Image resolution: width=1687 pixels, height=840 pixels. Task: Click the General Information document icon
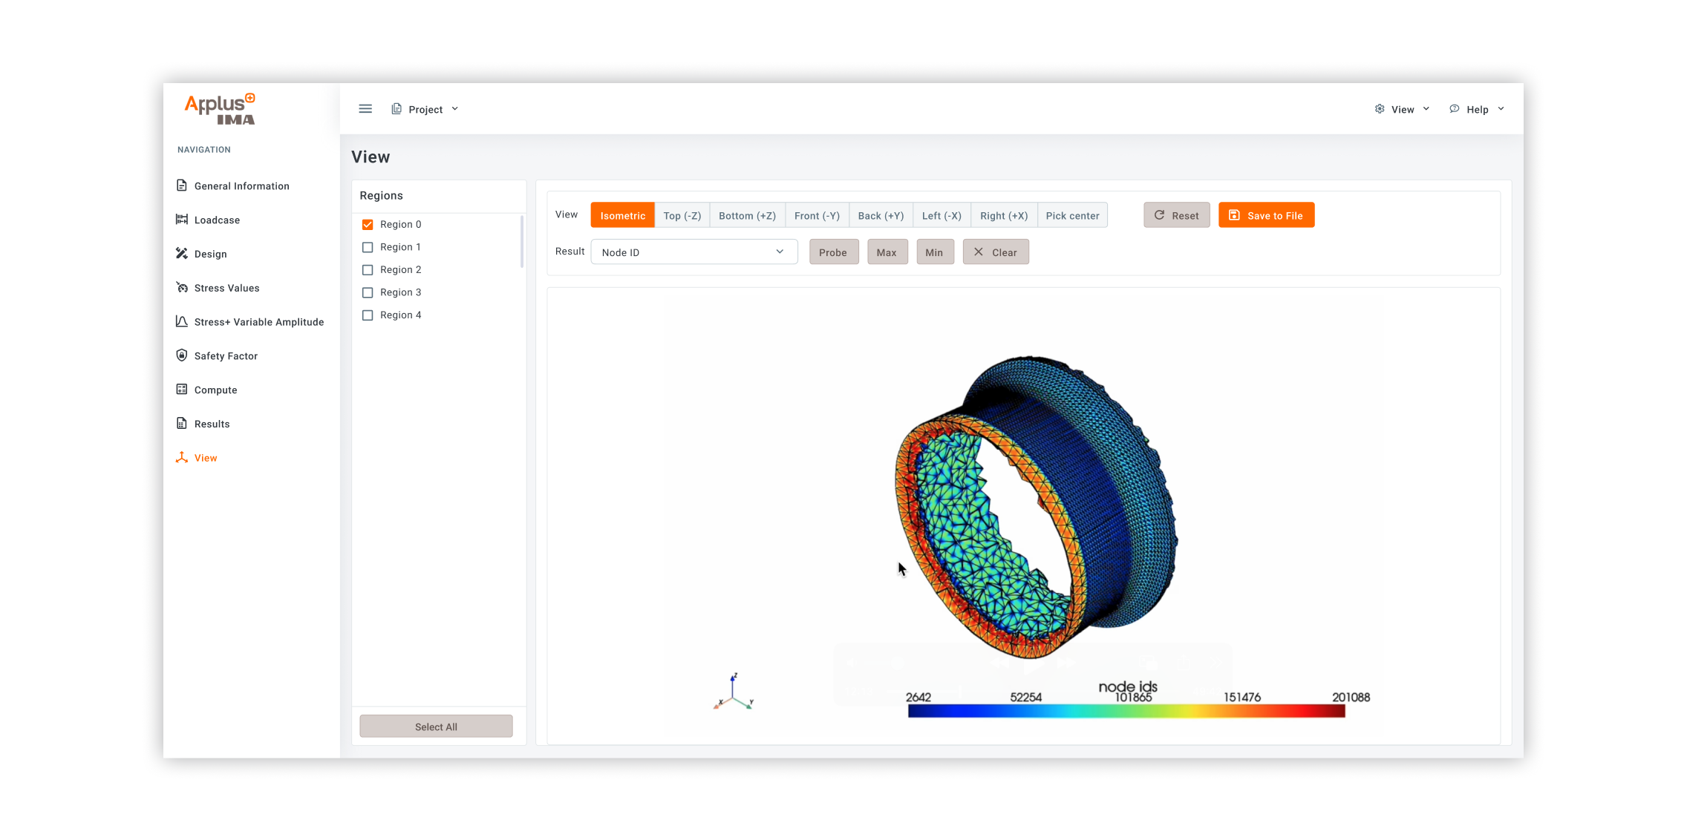pyautogui.click(x=182, y=186)
